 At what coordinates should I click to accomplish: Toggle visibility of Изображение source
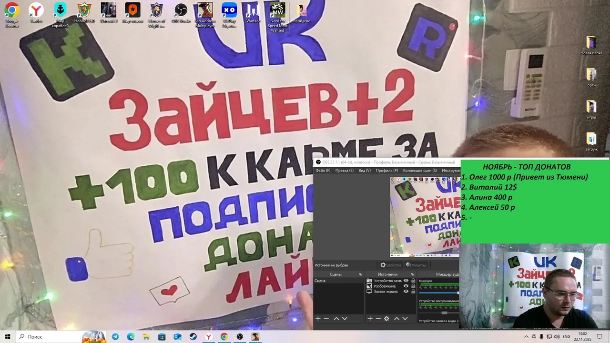(x=406, y=286)
